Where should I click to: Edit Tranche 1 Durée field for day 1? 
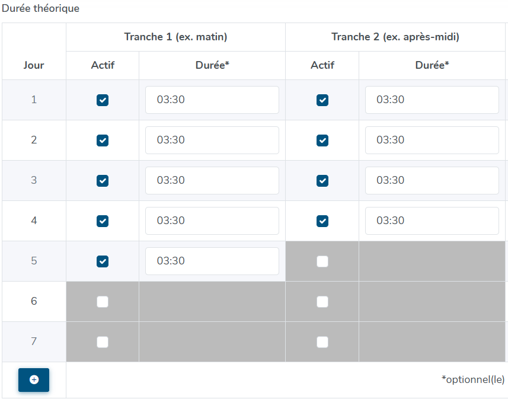[212, 100]
